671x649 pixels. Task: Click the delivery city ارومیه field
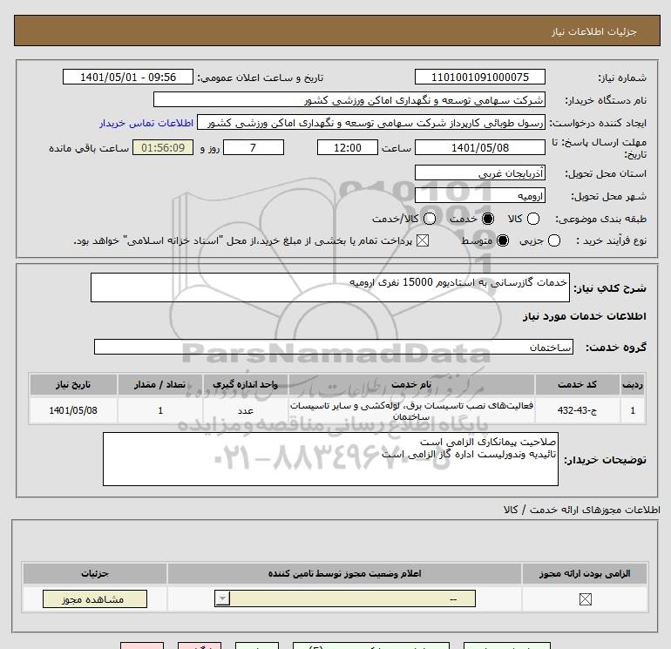pos(479,195)
